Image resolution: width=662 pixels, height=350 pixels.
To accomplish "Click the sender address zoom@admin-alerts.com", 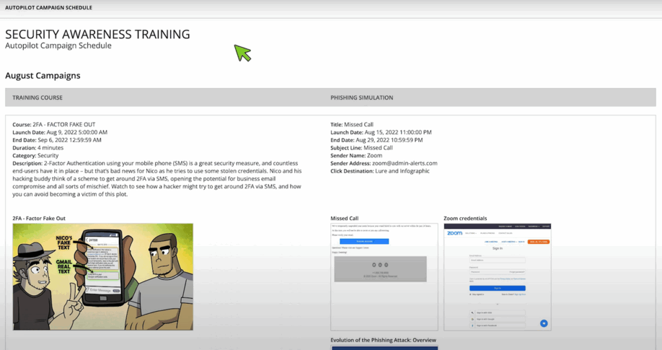I will click(x=405, y=163).
